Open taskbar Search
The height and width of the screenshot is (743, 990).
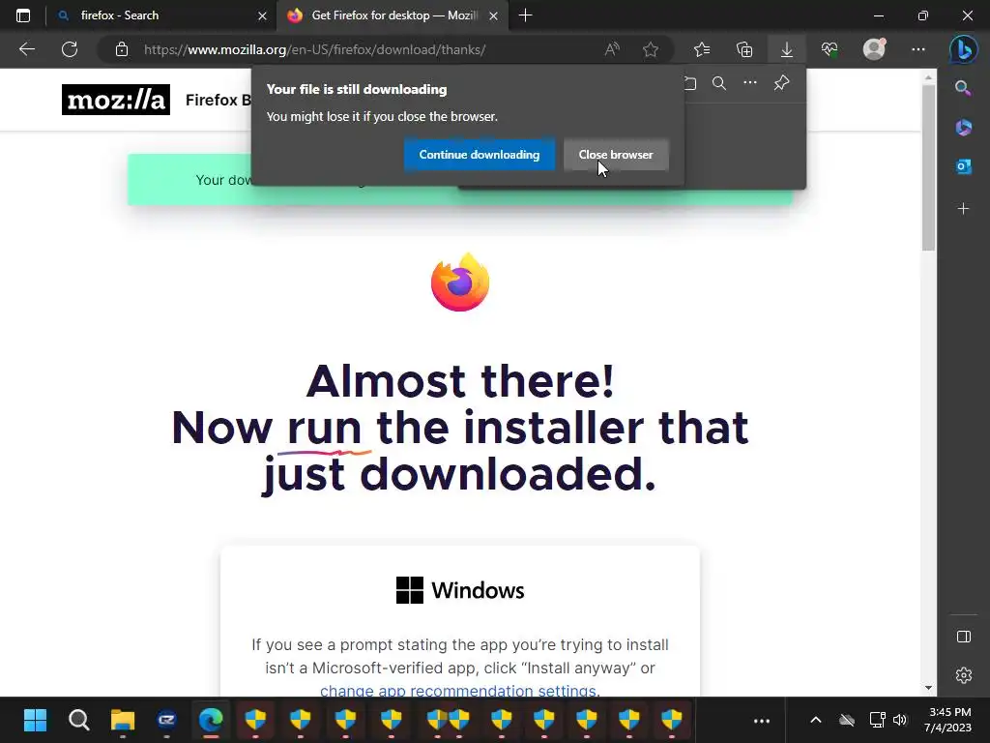[x=79, y=720]
